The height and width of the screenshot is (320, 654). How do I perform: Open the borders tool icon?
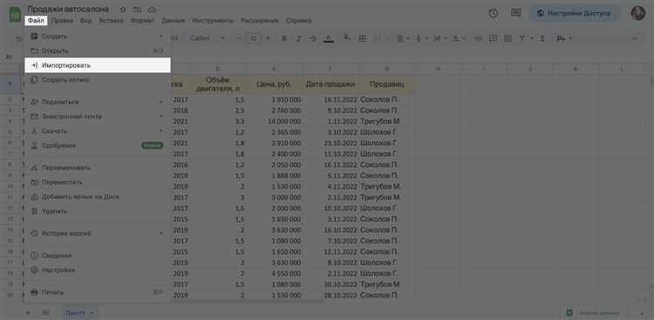tap(363, 38)
